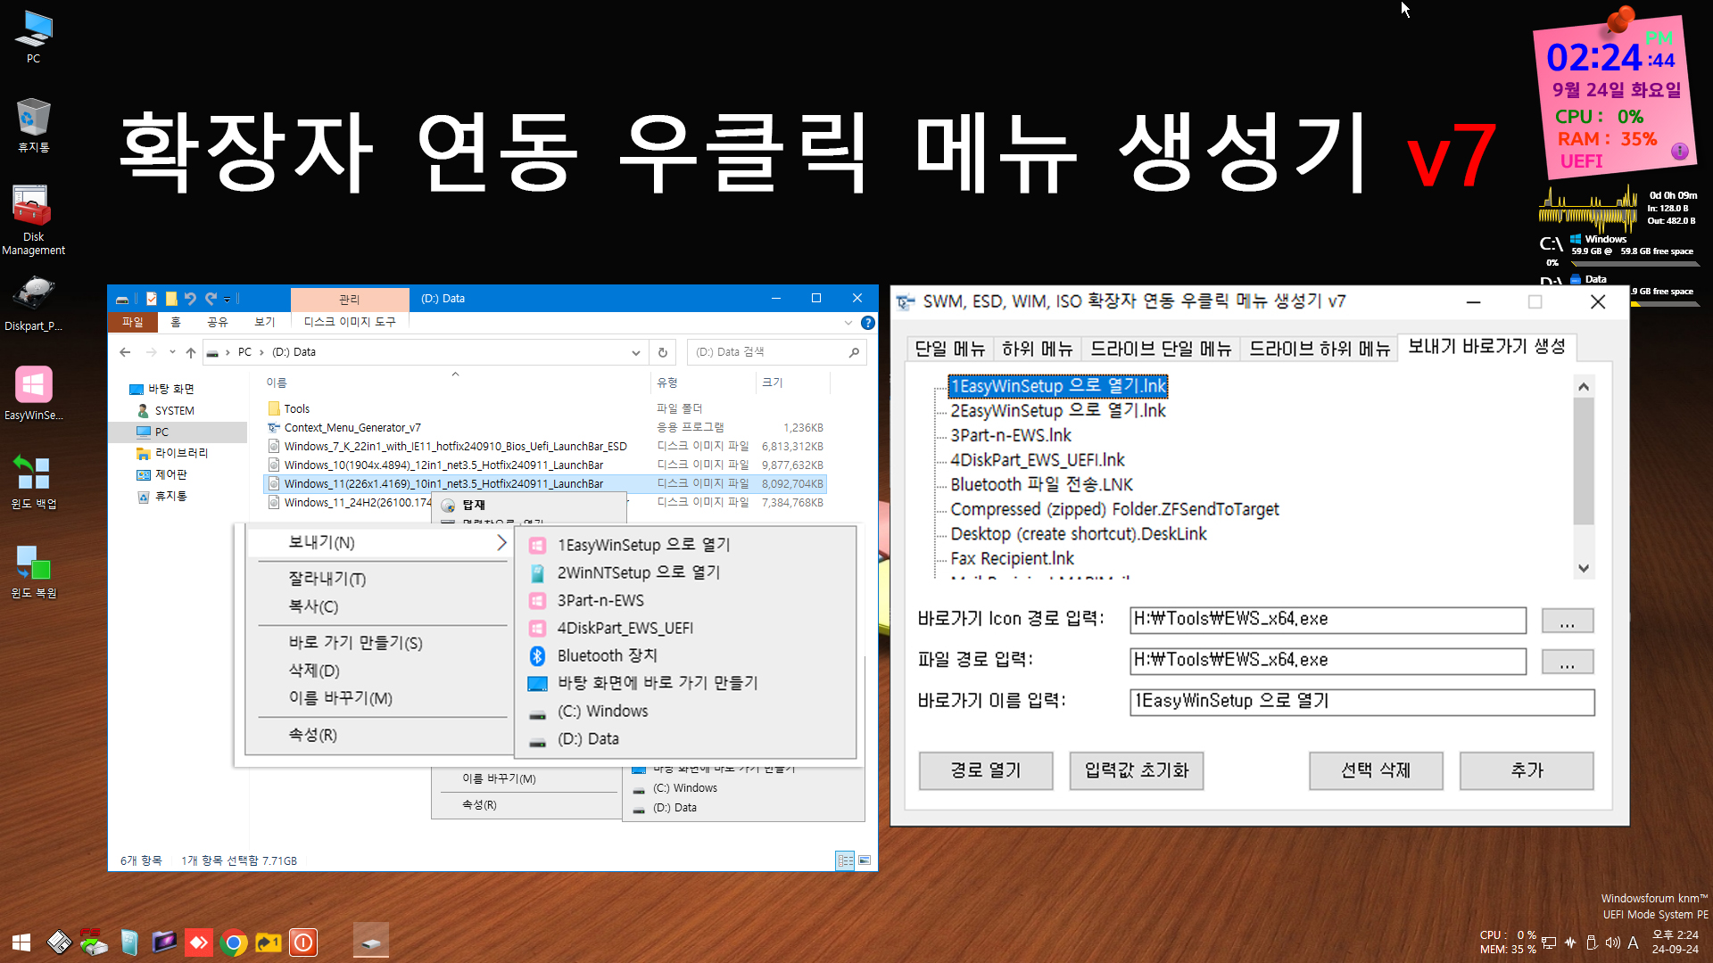
Task: Click the IME 'A' indicator in tray
Action: click(x=1633, y=942)
